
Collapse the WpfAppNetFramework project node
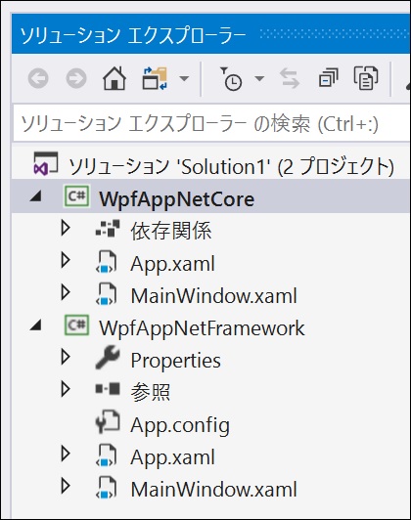pos(35,325)
